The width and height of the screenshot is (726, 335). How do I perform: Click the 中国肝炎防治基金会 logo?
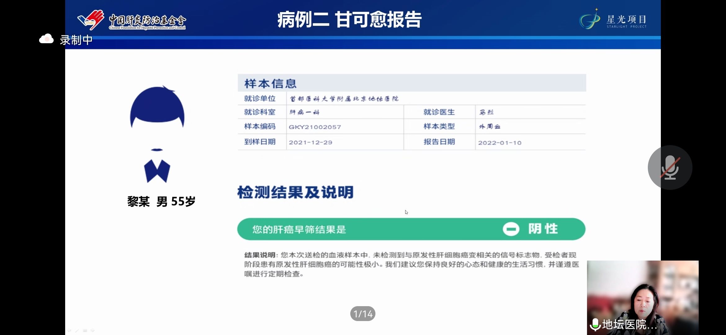click(132, 20)
